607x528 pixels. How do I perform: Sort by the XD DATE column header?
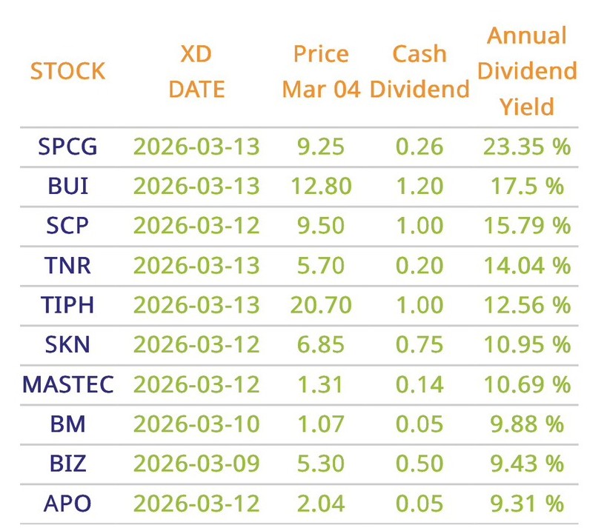(196, 71)
